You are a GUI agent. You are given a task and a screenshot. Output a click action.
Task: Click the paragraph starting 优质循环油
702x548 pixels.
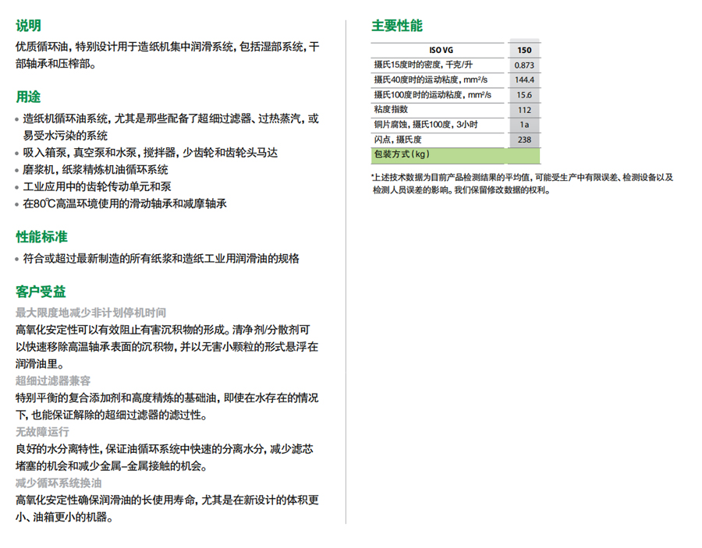[x=168, y=55]
